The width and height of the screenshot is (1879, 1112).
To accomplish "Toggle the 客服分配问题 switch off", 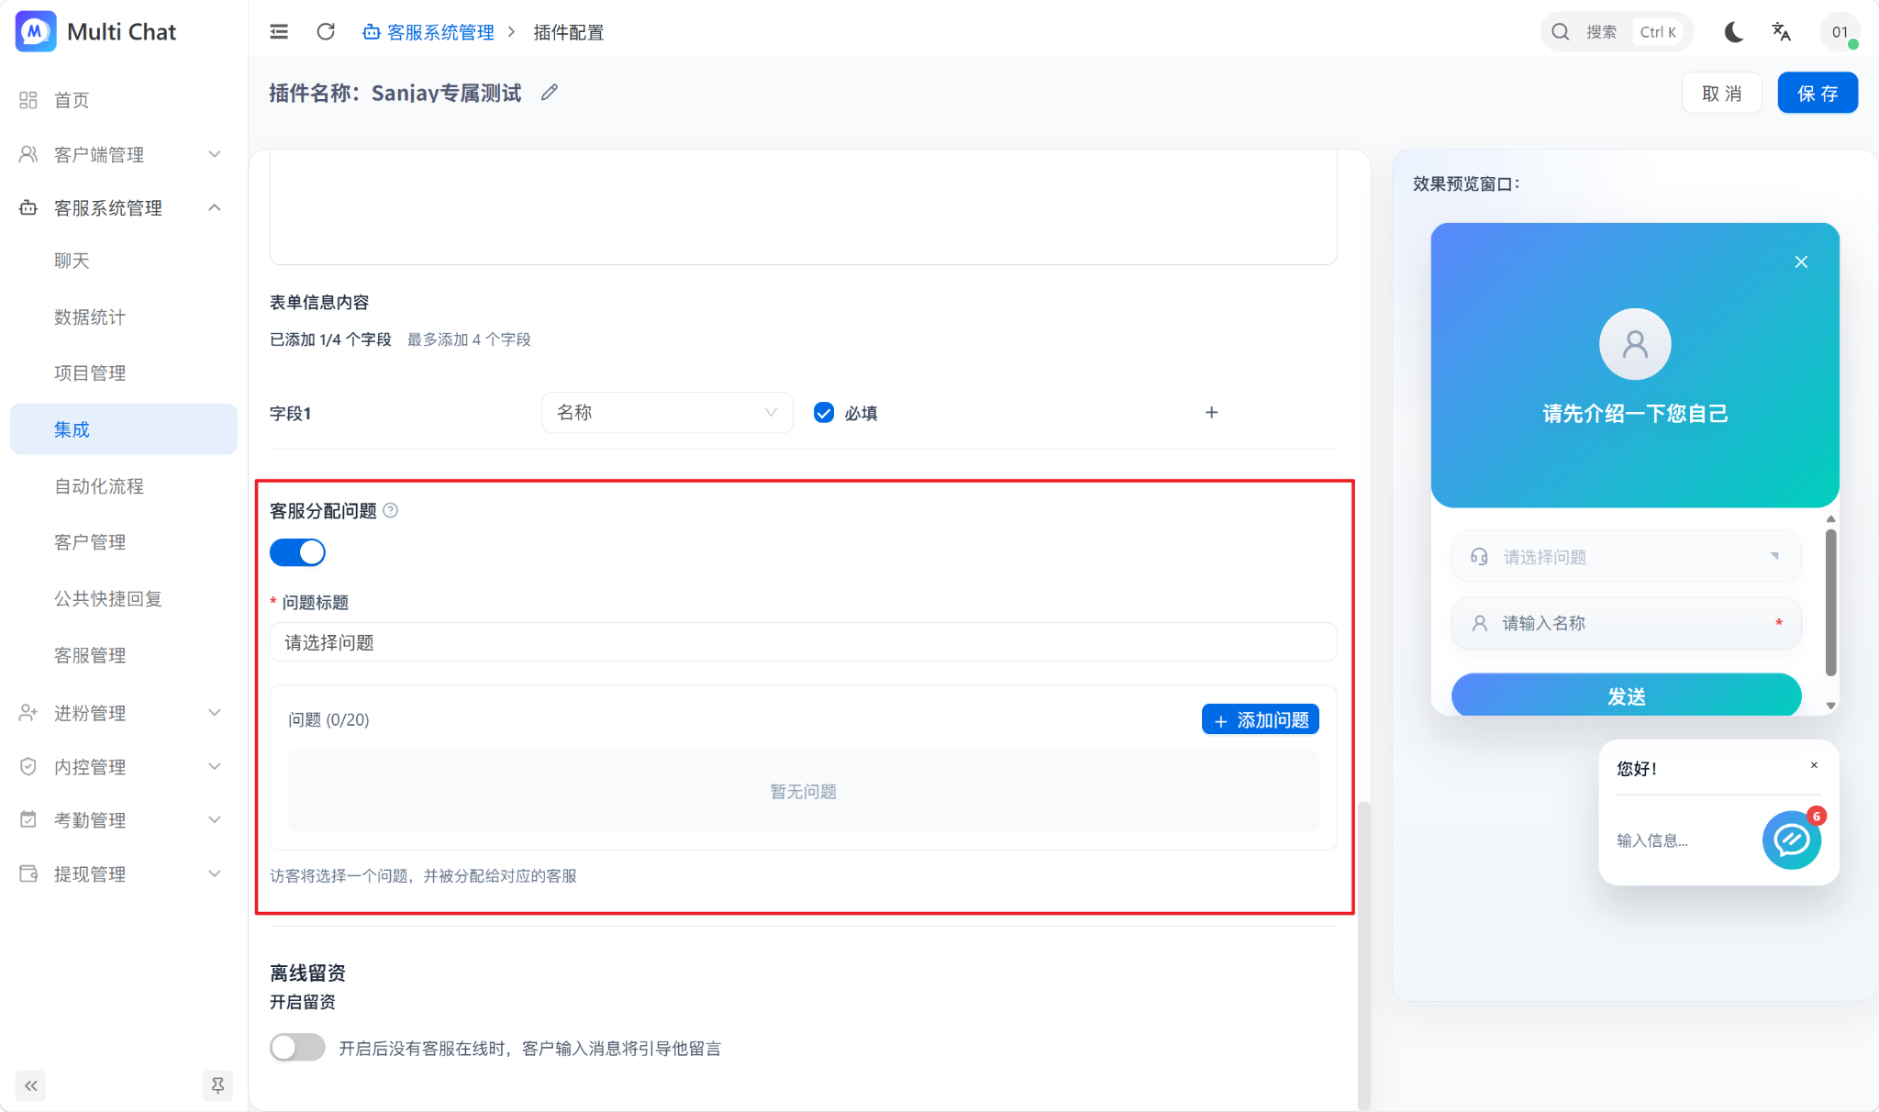I will [x=297, y=552].
